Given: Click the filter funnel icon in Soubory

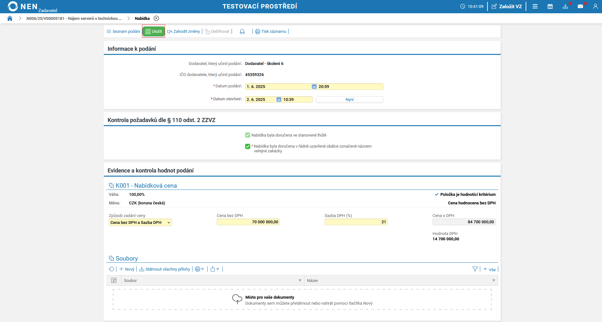Looking at the screenshot, I should coord(475,269).
